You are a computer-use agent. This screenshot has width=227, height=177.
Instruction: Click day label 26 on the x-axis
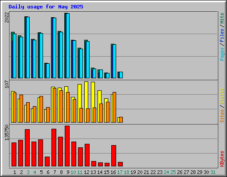(x=180, y=172)
